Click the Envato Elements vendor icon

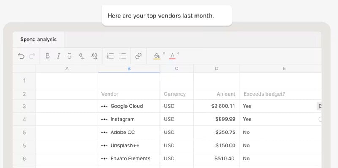[104, 159]
